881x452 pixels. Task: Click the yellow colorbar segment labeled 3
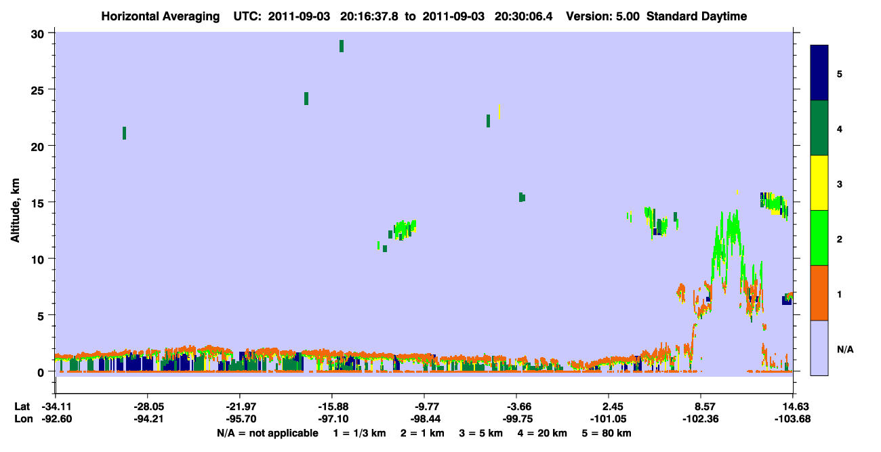[x=819, y=183]
